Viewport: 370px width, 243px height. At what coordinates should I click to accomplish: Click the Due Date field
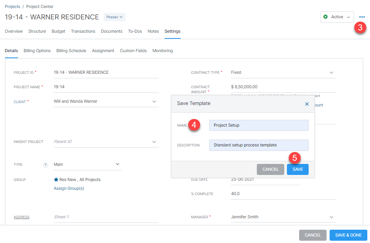click(x=265, y=180)
